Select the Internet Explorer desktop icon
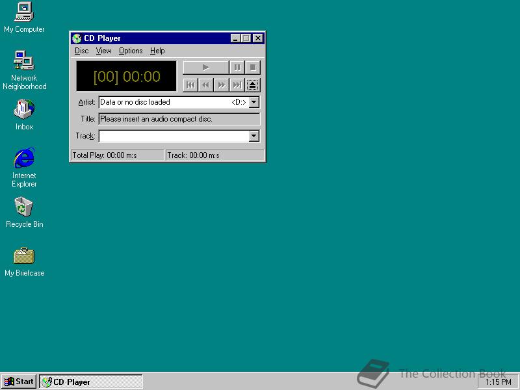Viewport: 520px width, 390px height. click(24, 168)
